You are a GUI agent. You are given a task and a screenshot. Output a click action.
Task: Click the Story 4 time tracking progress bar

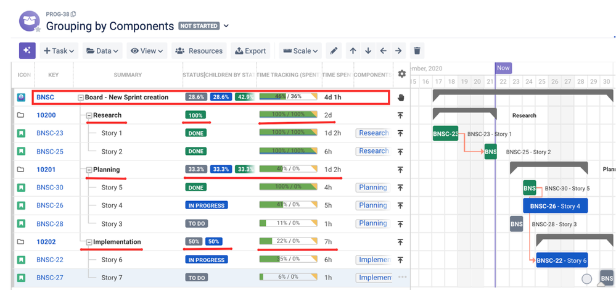pos(288,205)
